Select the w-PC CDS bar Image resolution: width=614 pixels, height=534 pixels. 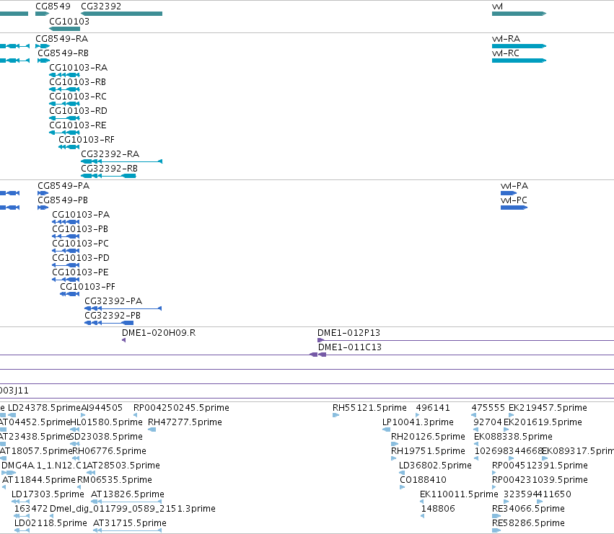514,208
